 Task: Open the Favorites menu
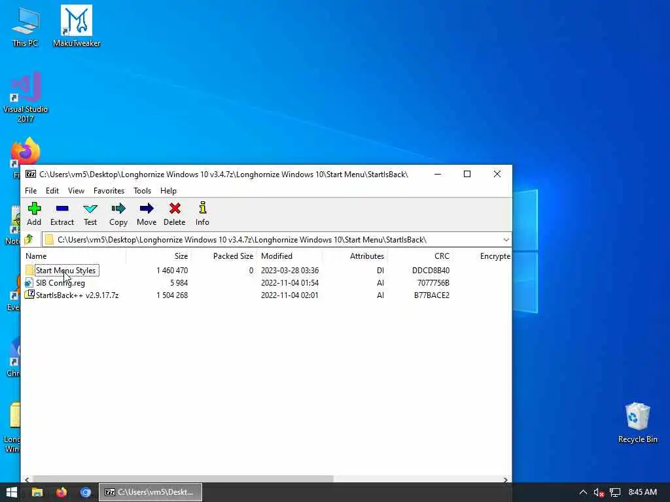[109, 191]
